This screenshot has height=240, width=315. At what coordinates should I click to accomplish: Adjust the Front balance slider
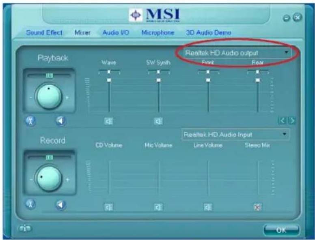[208, 72]
